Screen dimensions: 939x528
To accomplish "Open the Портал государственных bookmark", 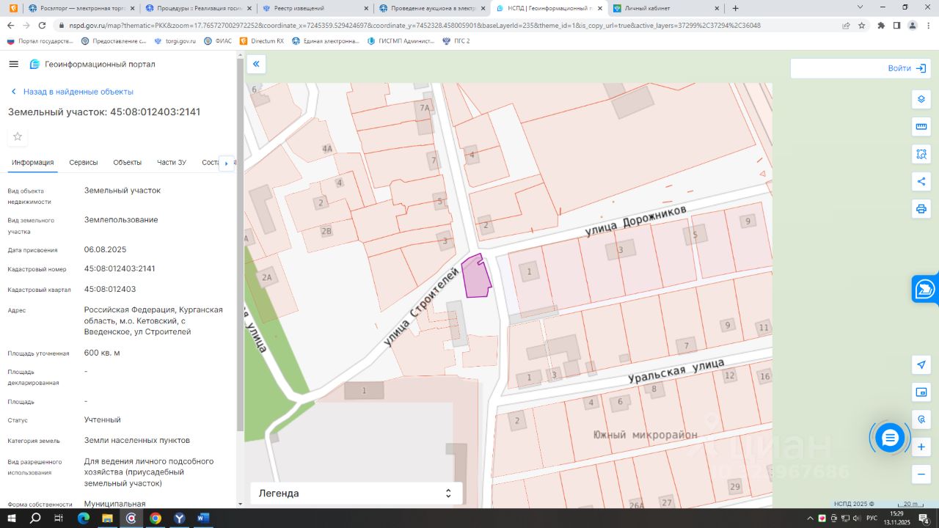I will click(40, 41).
